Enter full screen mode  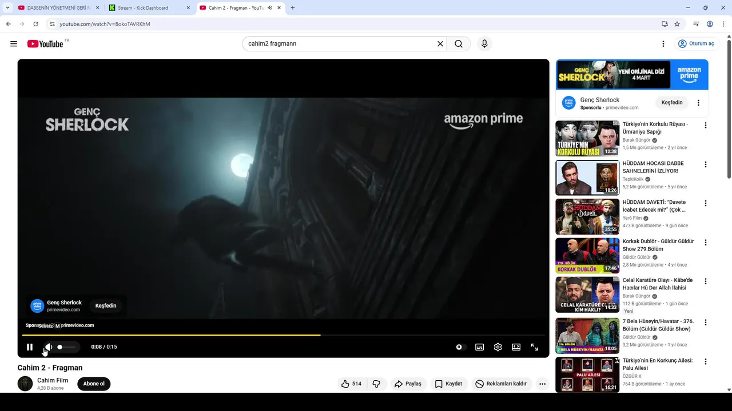(535, 347)
